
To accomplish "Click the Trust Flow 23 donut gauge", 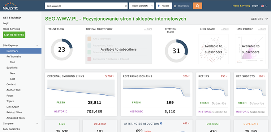I will point(61,50).
